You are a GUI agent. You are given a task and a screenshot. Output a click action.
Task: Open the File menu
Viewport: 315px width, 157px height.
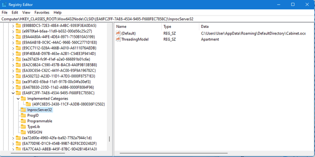tap(5, 13)
